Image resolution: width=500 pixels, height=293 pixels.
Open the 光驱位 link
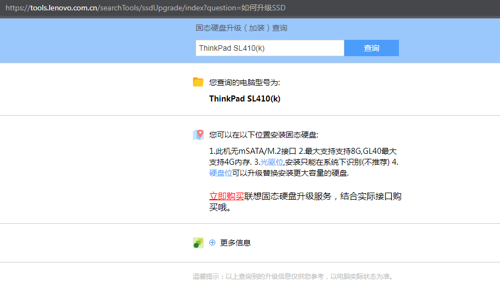point(272,162)
